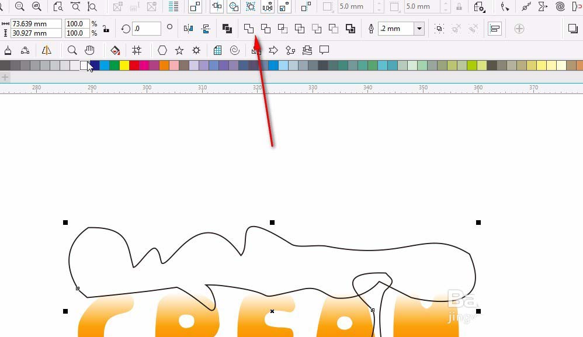The height and width of the screenshot is (337, 583).
Task: Pick the Pan hand tool
Action: point(89,50)
